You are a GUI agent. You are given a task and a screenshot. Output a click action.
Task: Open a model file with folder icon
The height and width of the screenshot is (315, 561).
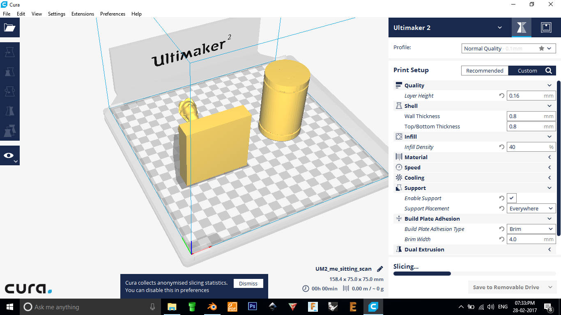point(9,27)
